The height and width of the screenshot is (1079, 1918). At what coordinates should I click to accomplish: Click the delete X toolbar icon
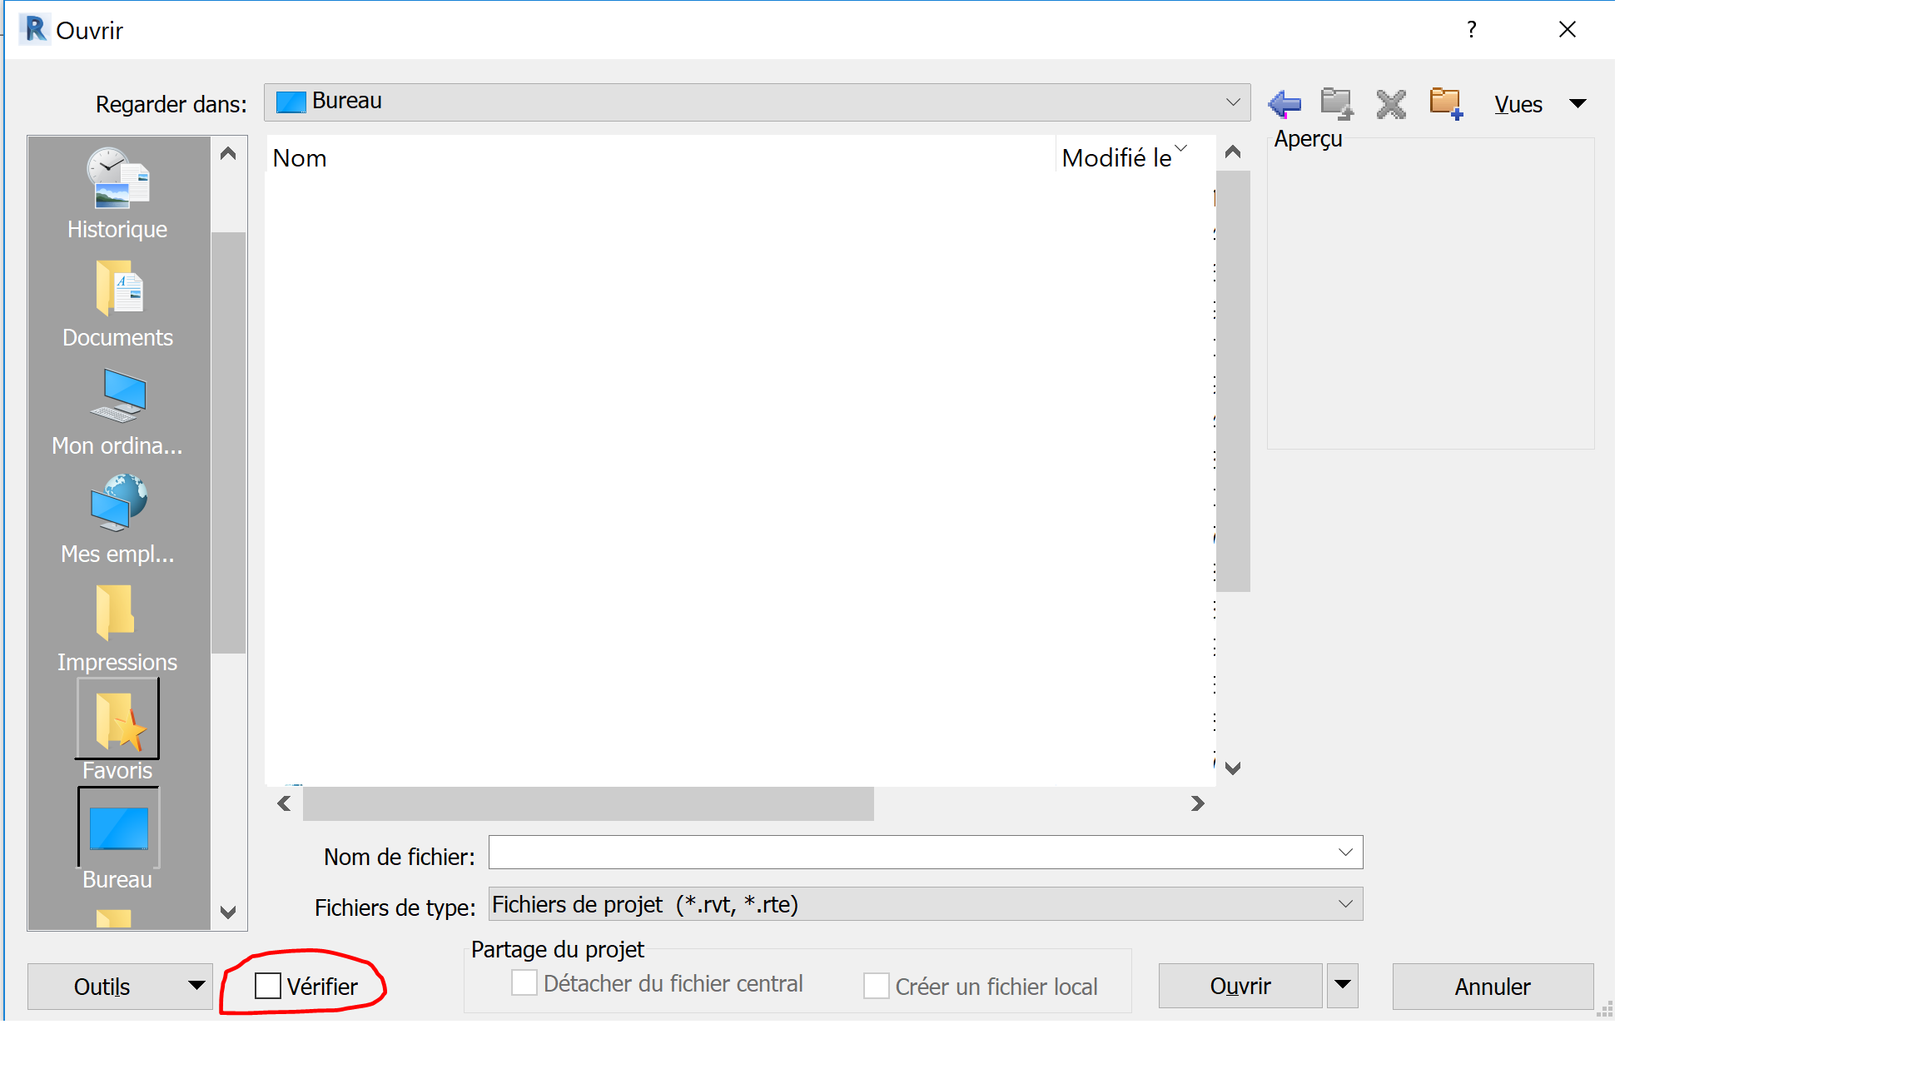pos(1390,104)
